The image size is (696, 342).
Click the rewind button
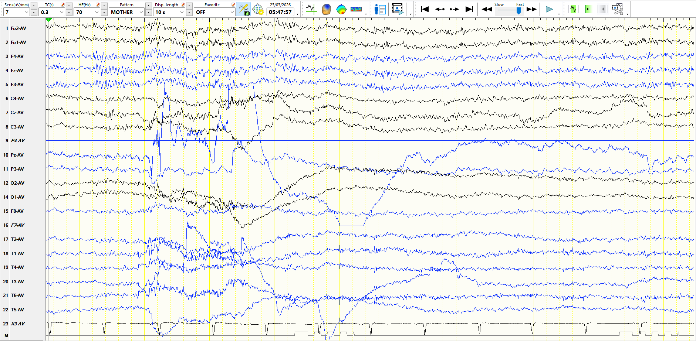487,9
